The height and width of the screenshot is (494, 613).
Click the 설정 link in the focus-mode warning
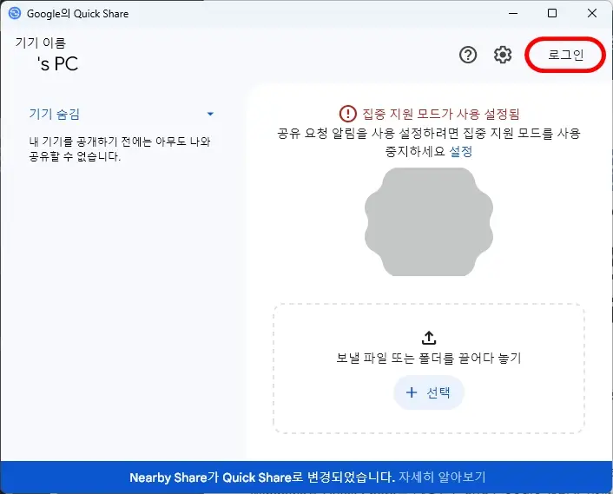(x=461, y=151)
